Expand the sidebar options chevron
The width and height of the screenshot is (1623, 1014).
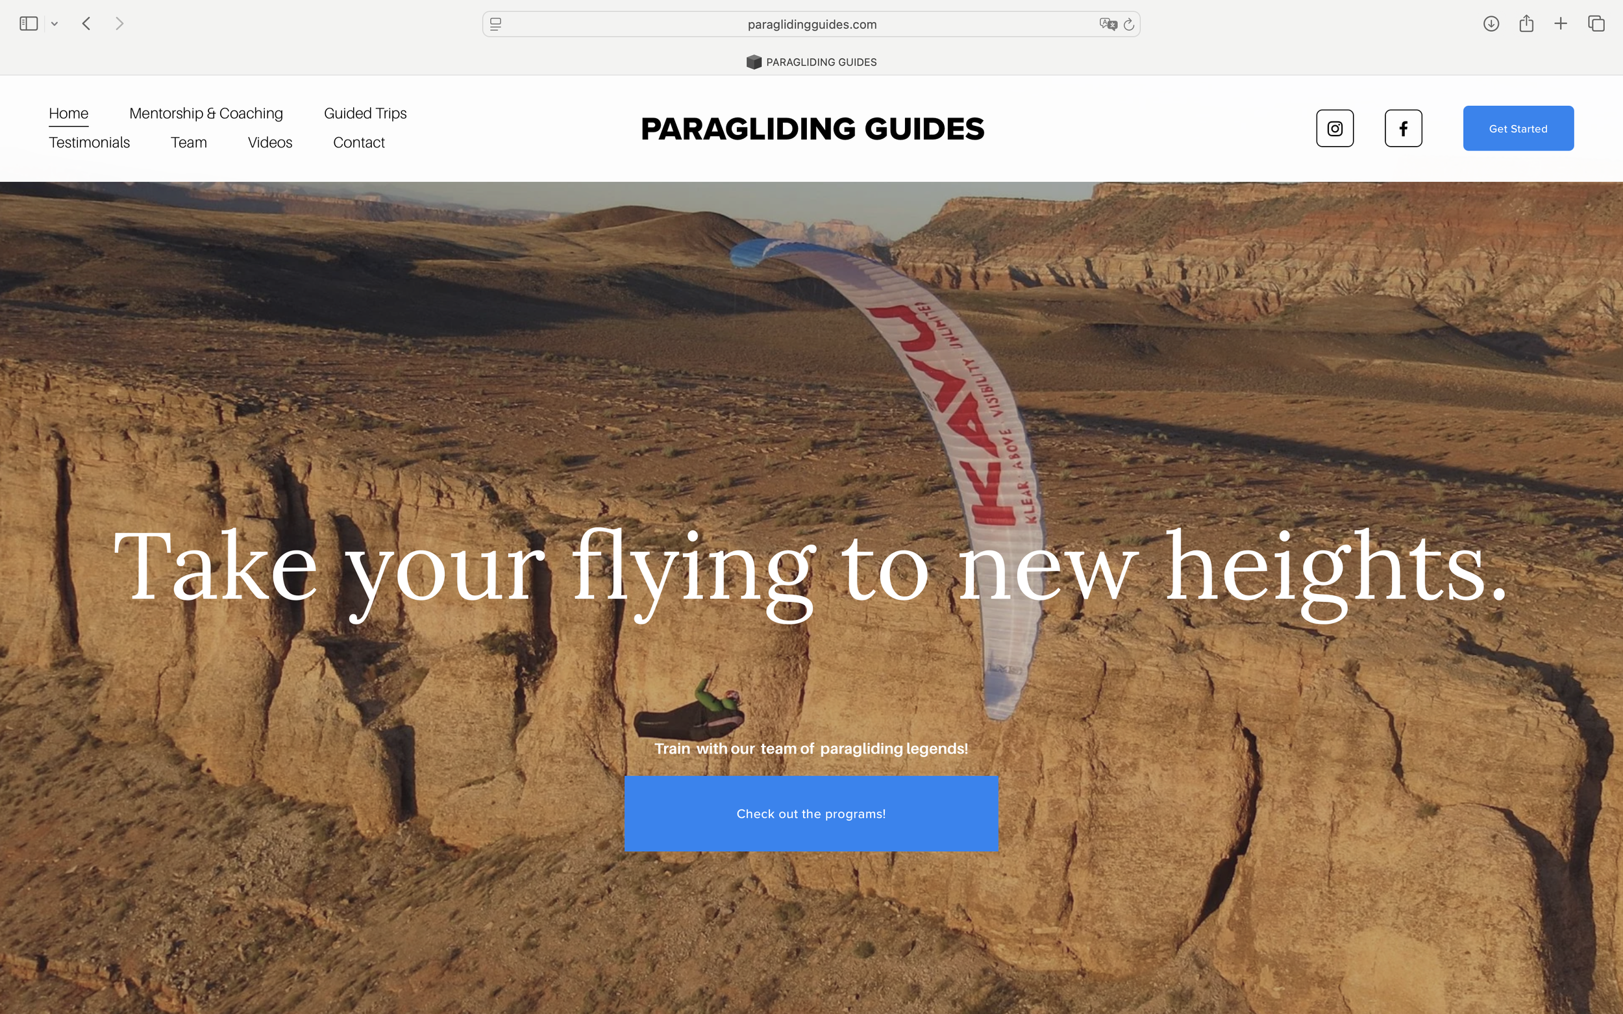coord(55,24)
